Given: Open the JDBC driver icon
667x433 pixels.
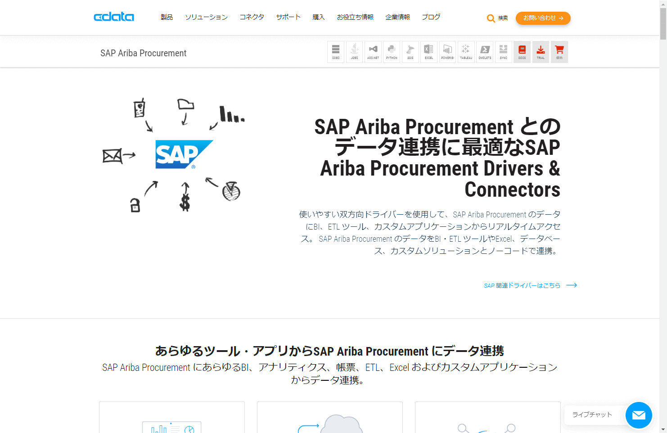Looking at the screenshot, I should tap(354, 52).
